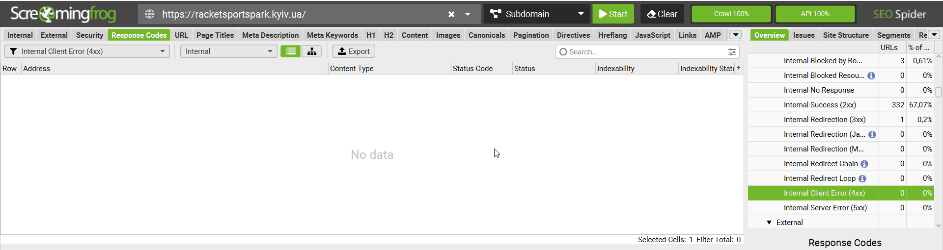Image resolution: width=943 pixels, height=250 pixels.
Task: Open the Subdomain crawl mode dropdown
Action: pyautogui.click(x=537, y=14)
